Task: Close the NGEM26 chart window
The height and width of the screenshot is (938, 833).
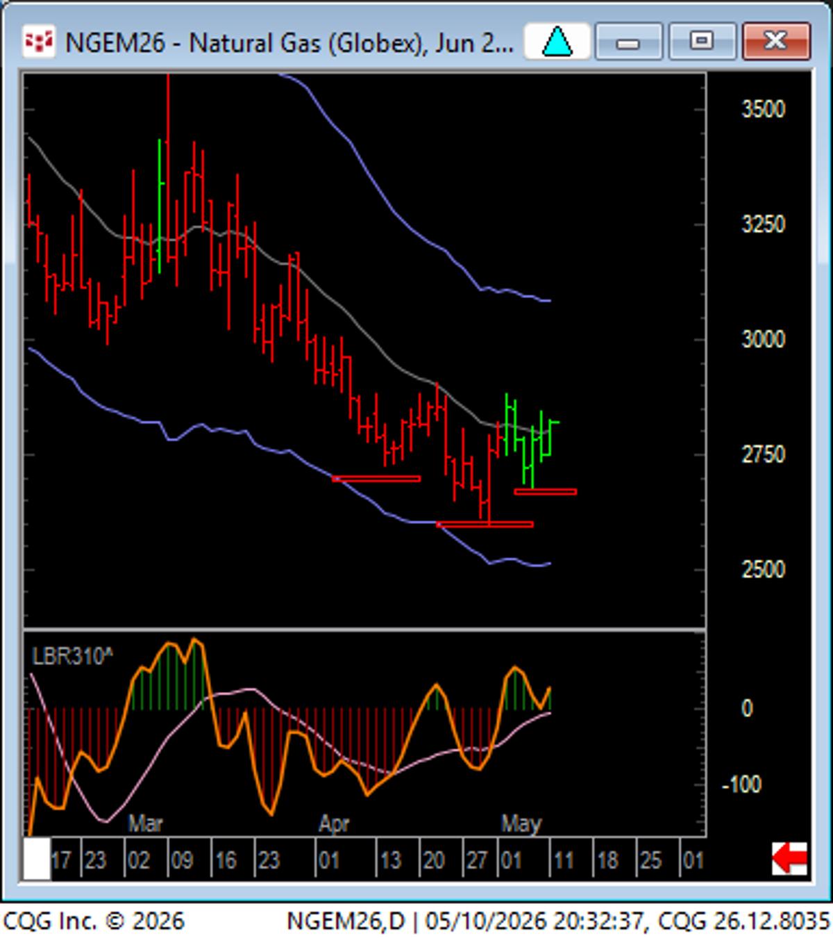Action: tap(775, 42)
